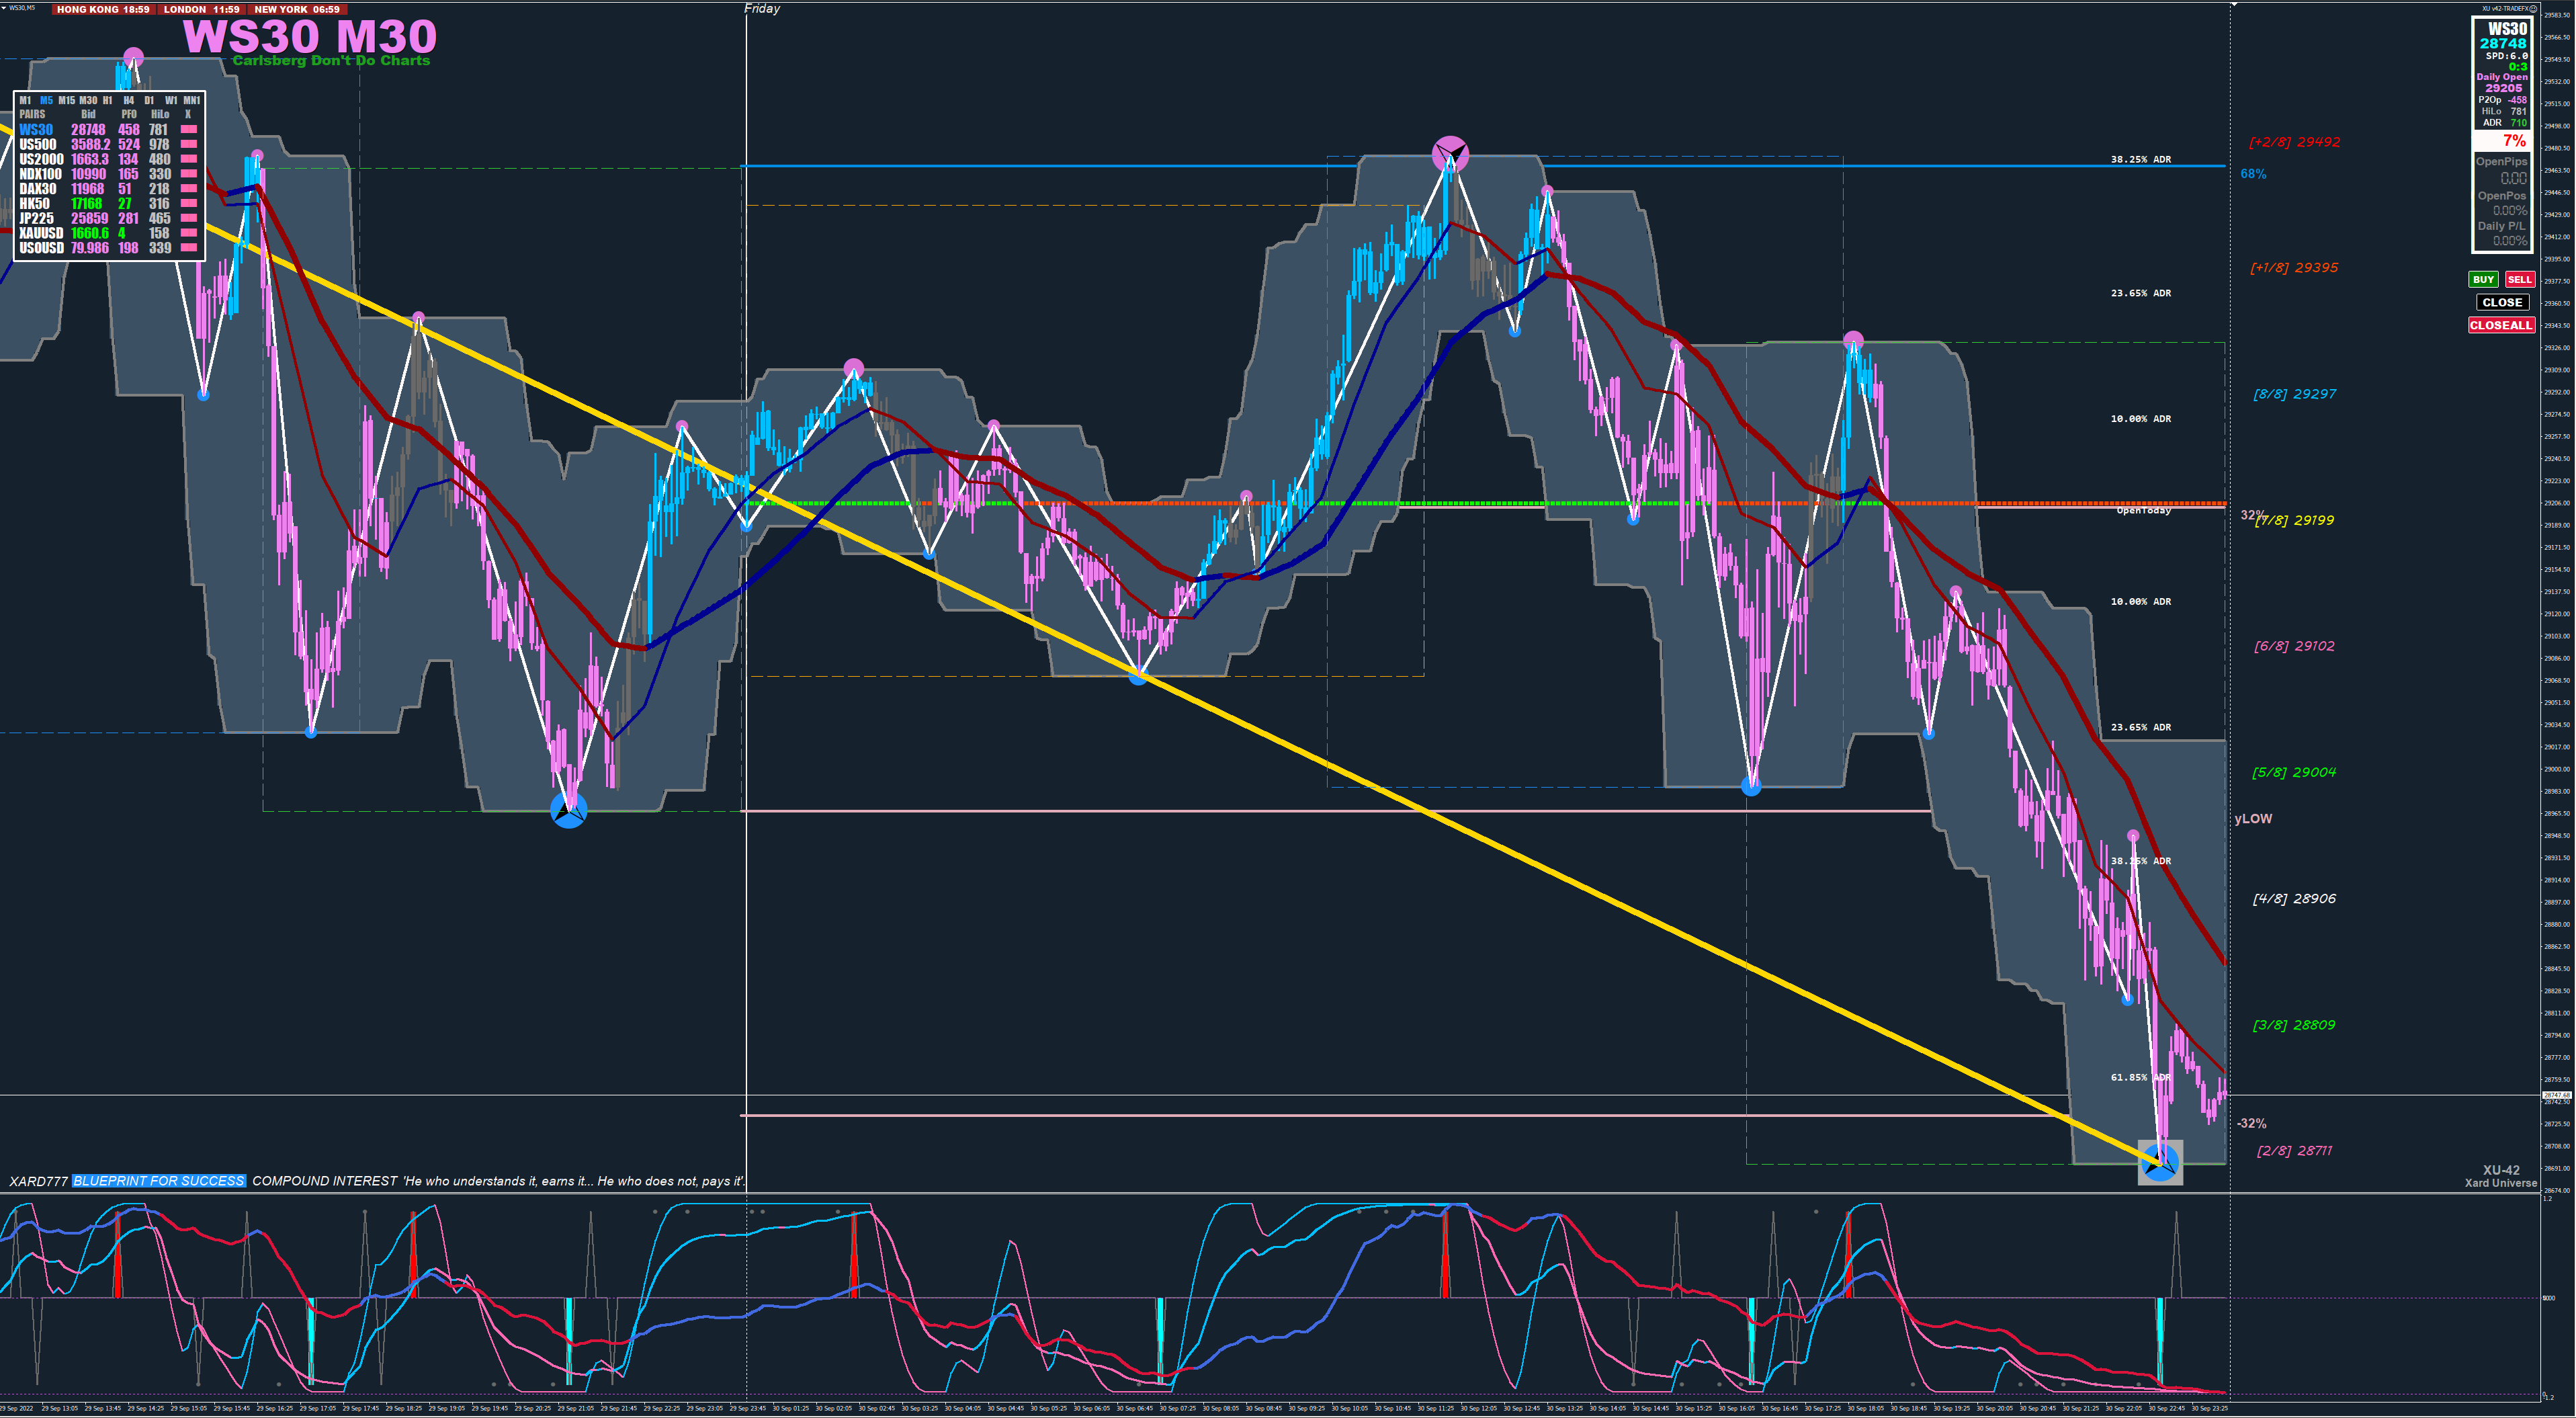Click the pink swatch beside the WS30 row
Viewport: 2576px width, 1418px height.
[x=188, y=130]
